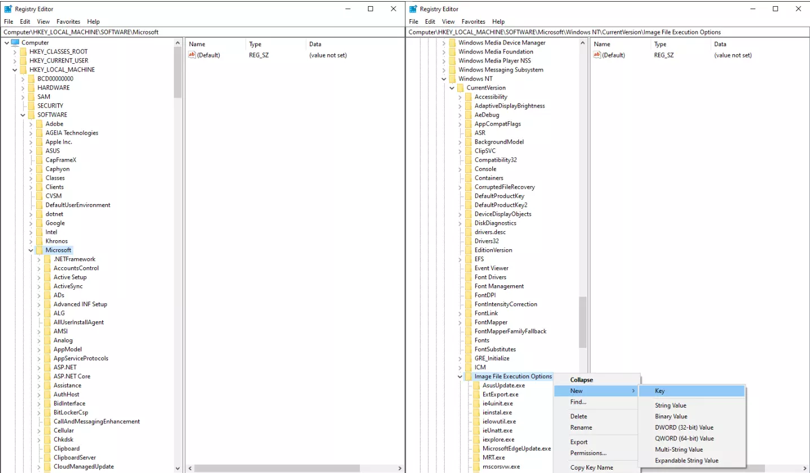Click the (Default) string value icon in right window
The width and height of the screenshot is (810, 473).
tap(597, 55)
